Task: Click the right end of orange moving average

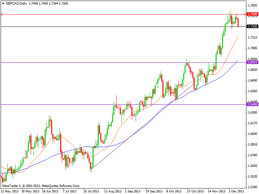Action: coord(238,37)
